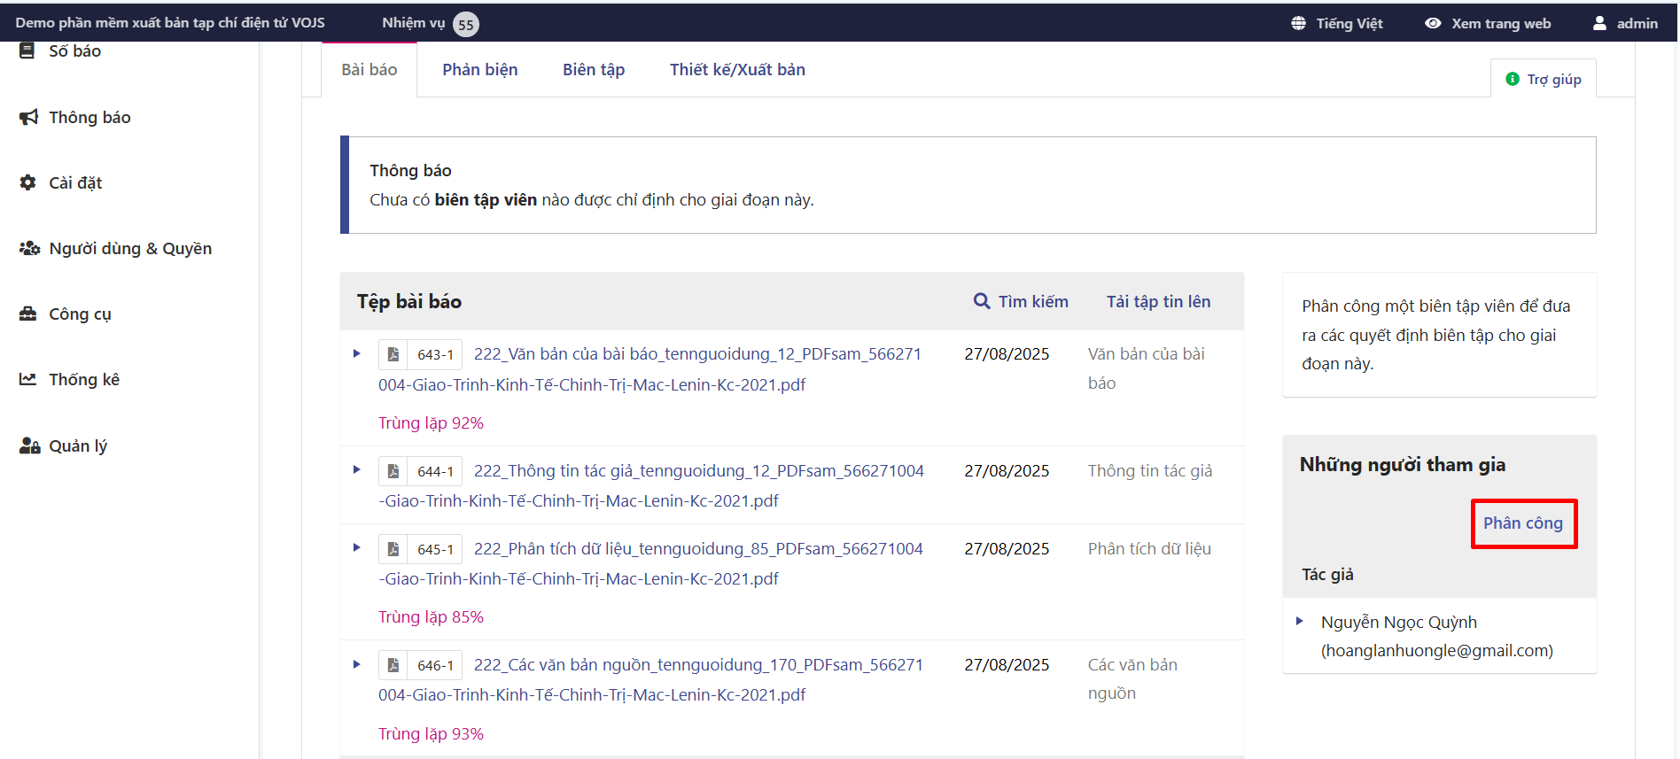Image resolution: width=1680 pixels, height=759 pixels.
Task: Click the Người dùng & Quyền users icon
Action: coord(29,248)
